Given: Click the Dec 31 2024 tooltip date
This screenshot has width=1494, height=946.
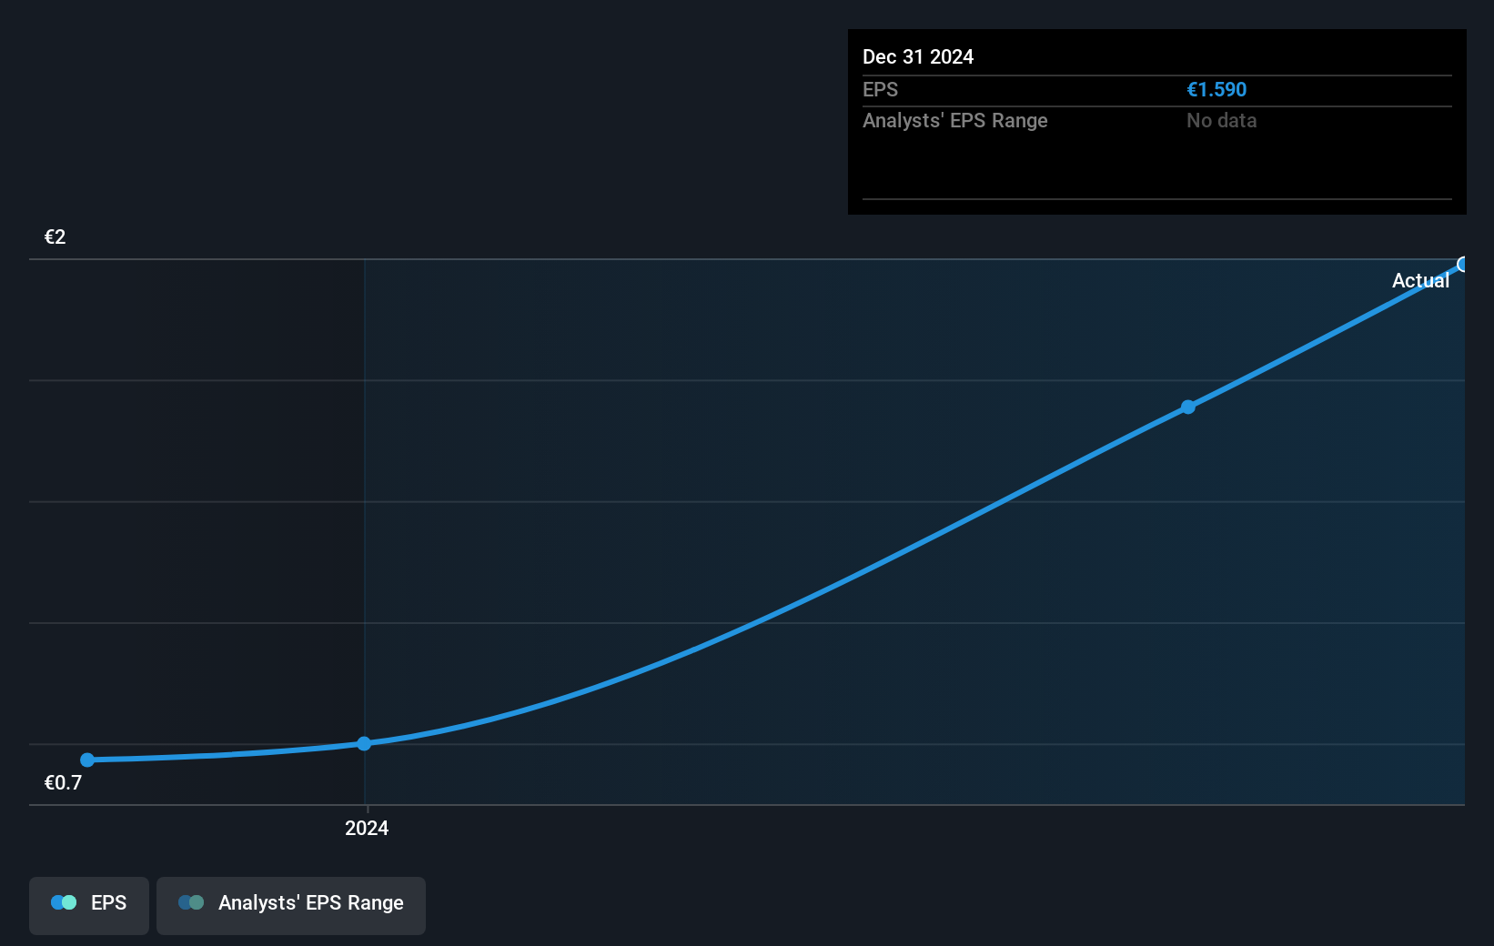Looking at the screenshot, I should [918, 57].
